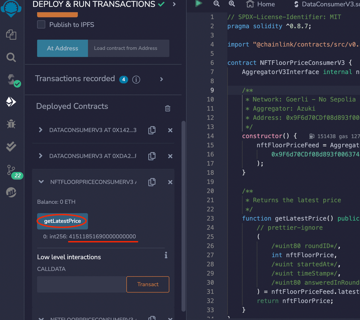Zoom out the editor with the magnifier minus icon
Image resolution: width=360 pixels, height=320 pixels.
pos(216,4)
